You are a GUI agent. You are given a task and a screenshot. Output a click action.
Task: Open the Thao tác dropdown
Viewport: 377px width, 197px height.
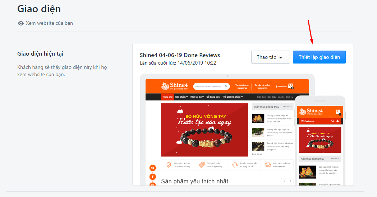[271, 57]
